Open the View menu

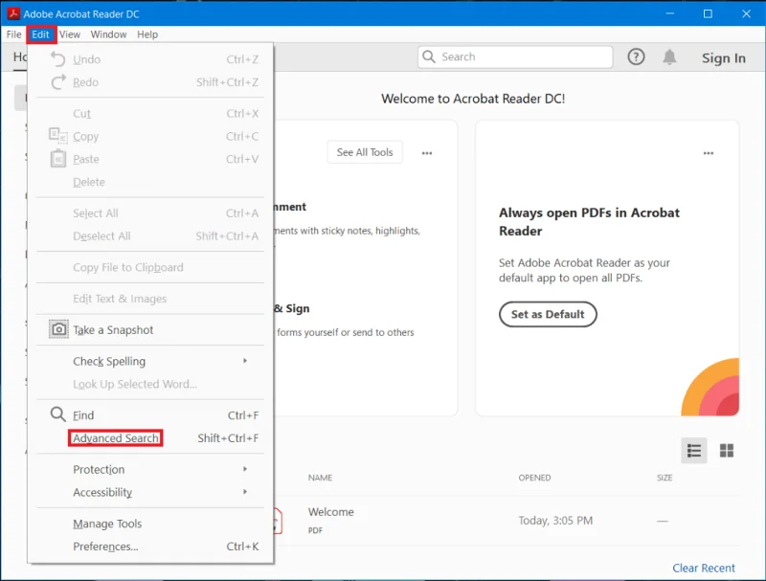70,34
